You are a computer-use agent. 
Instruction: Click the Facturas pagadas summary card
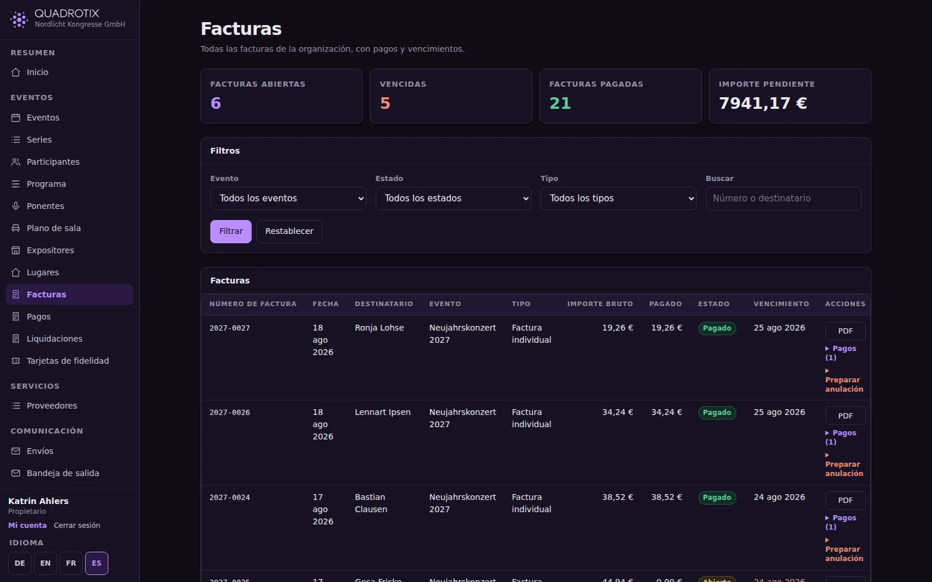(620, 96)
